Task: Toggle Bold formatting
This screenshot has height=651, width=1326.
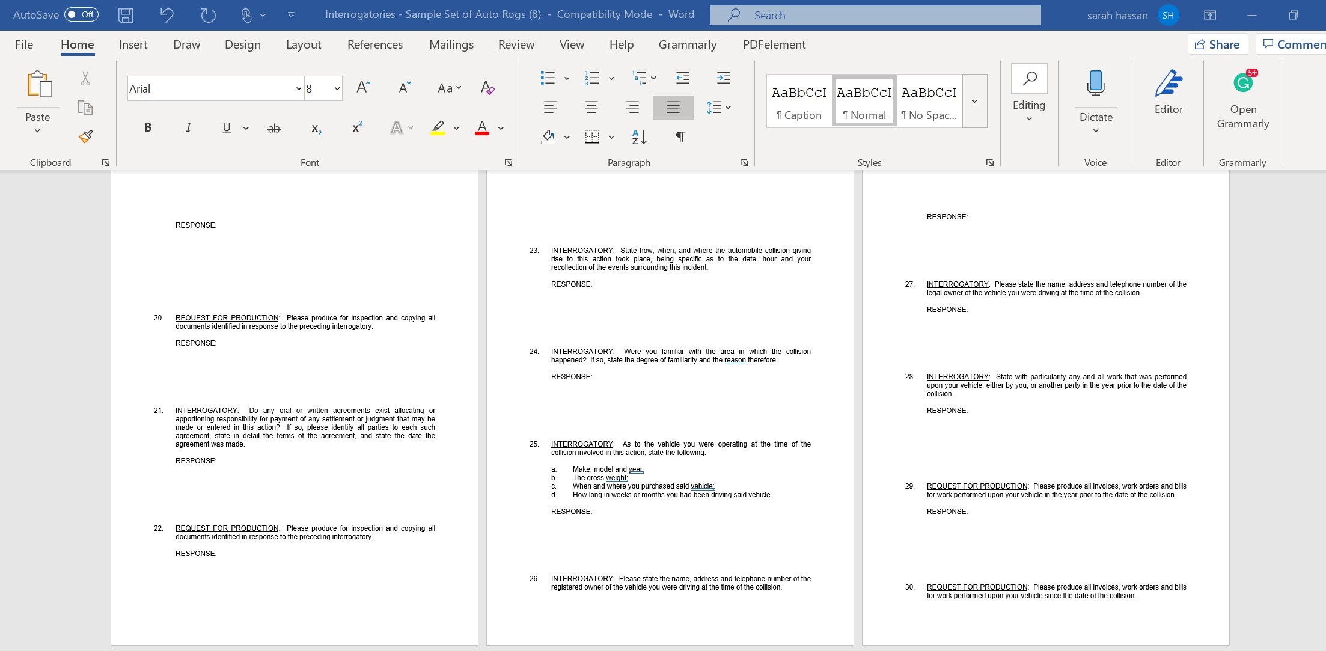Action: [x=148, y=127]
